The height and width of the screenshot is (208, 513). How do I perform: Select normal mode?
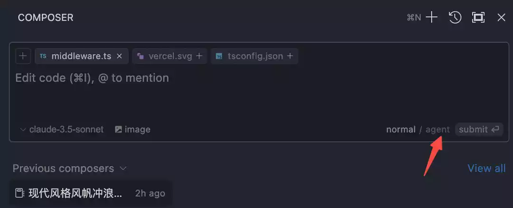400,129
